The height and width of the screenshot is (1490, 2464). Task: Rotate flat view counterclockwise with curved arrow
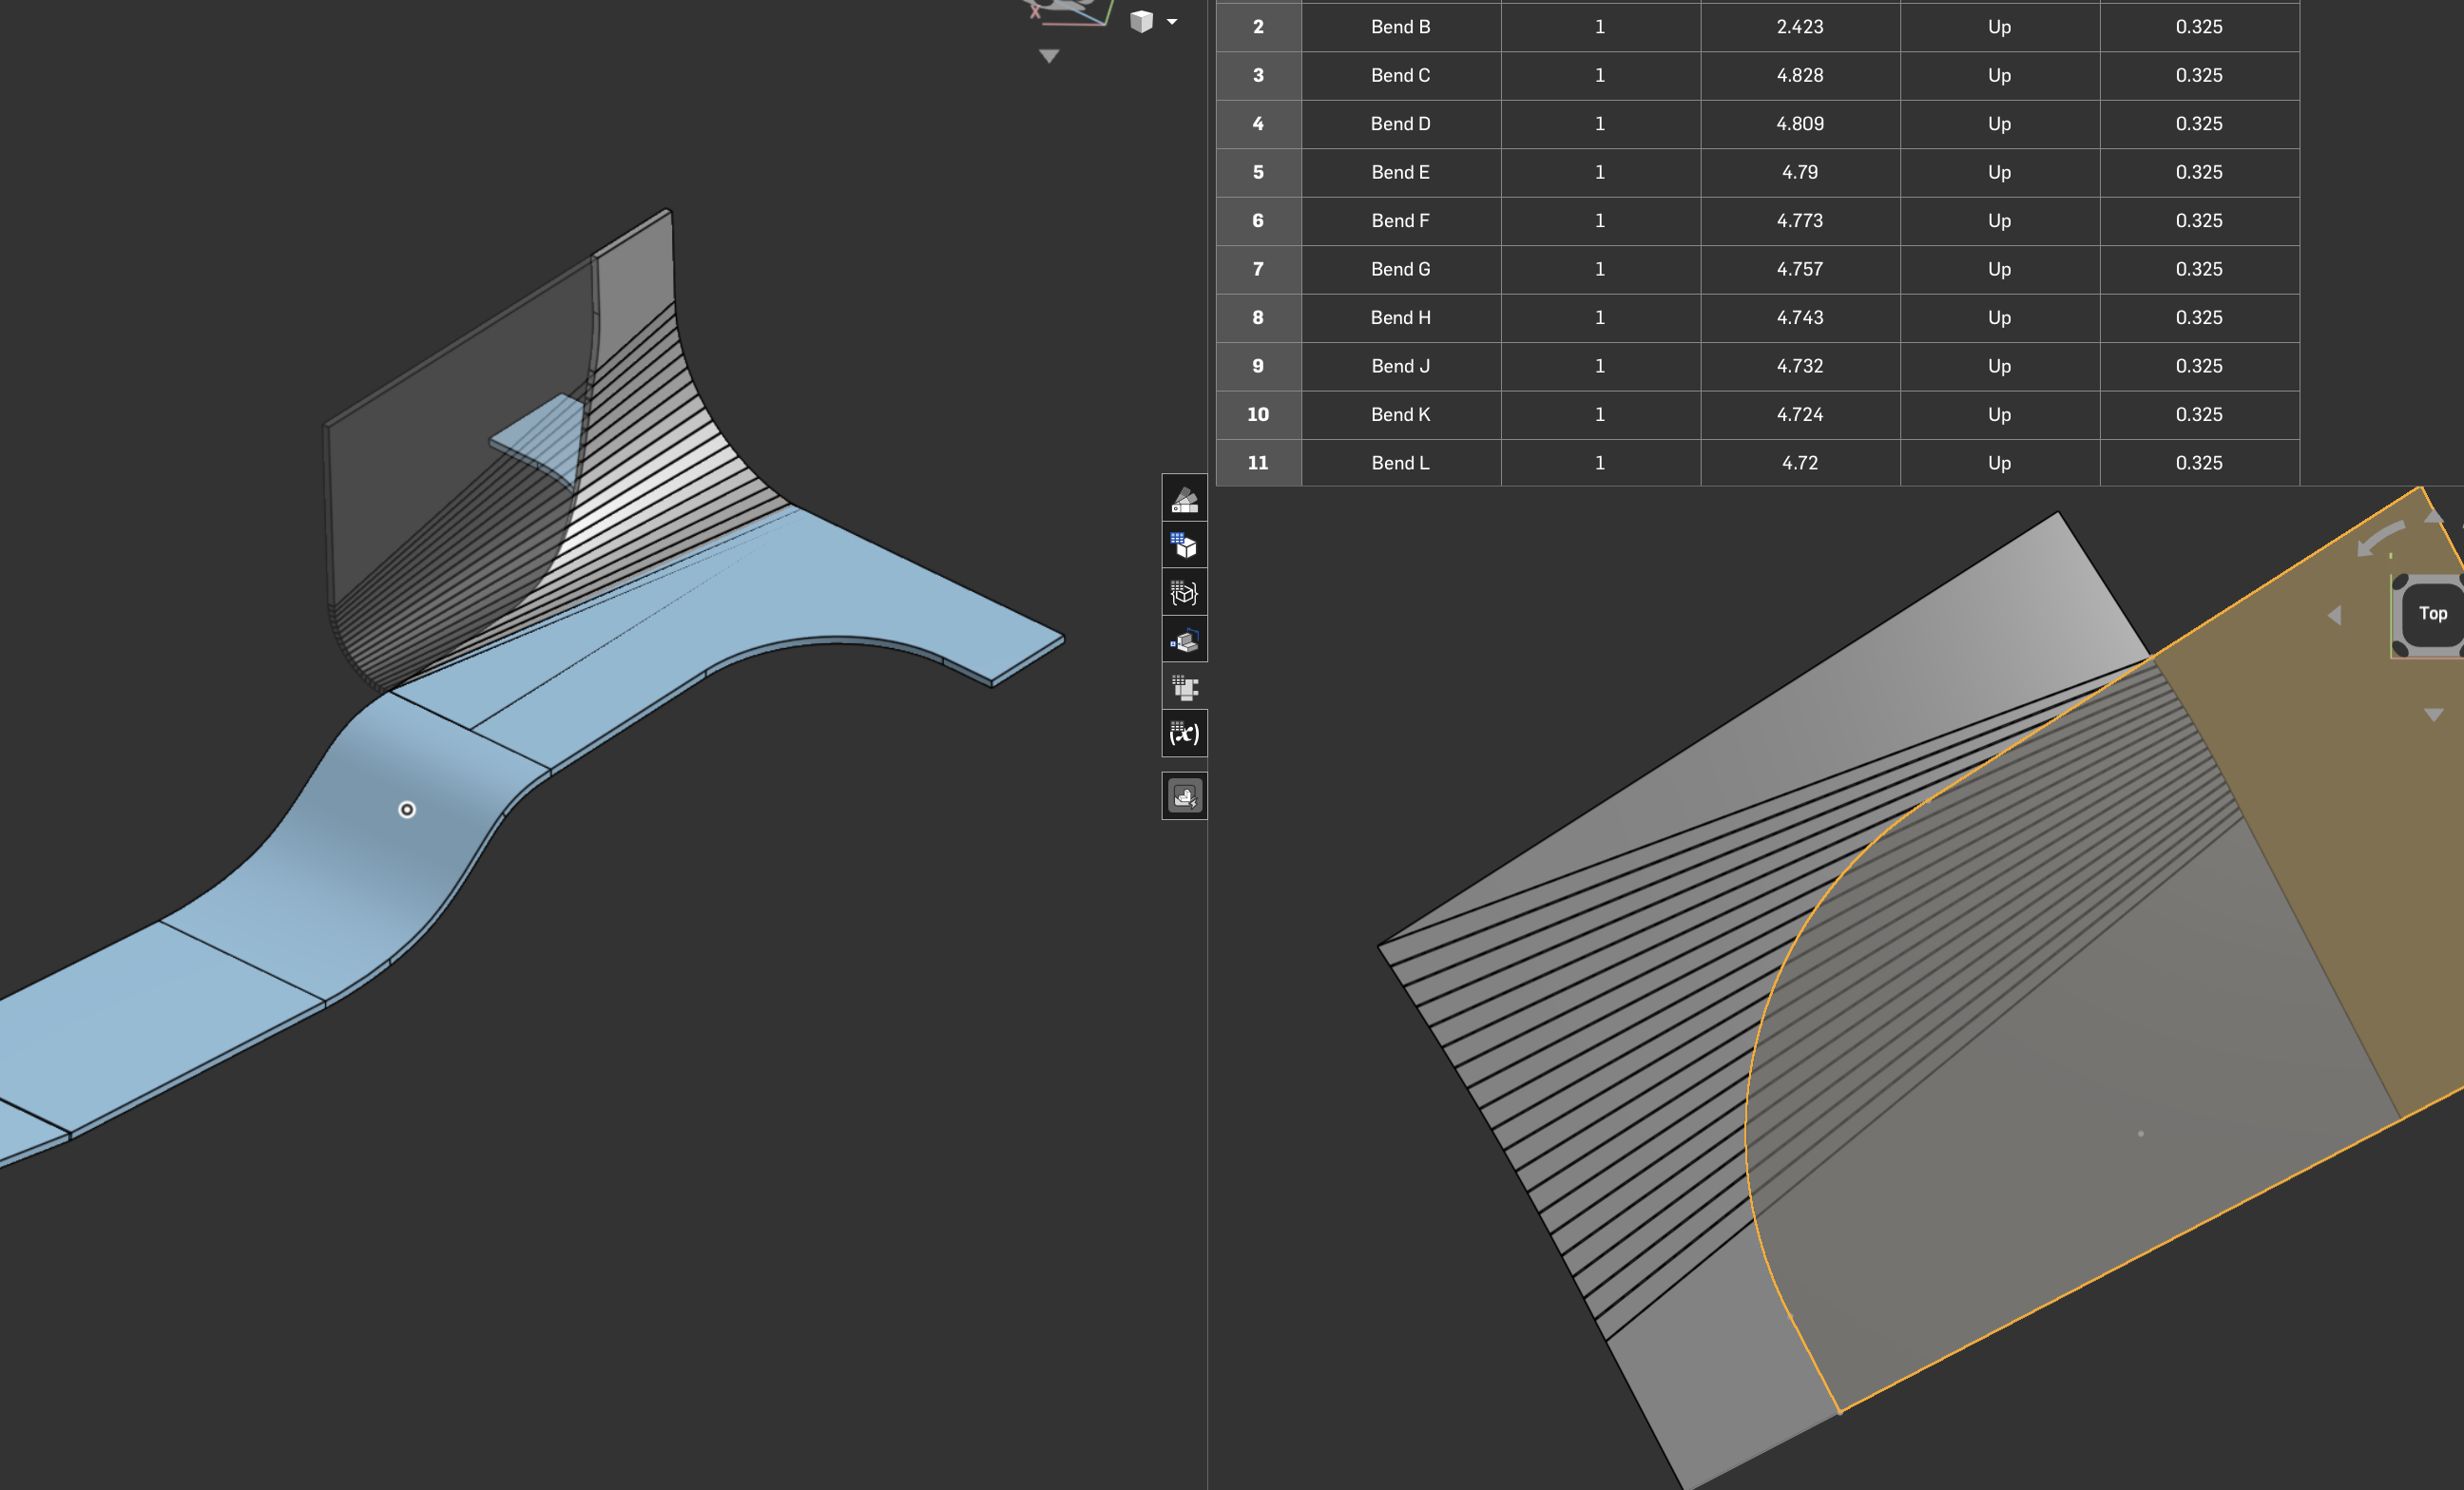click(x=2379, y=539)
